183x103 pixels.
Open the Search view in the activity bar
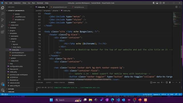pos(3,14)
